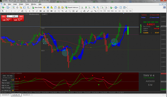Select the Draw Ellipse shape tool

40,11
